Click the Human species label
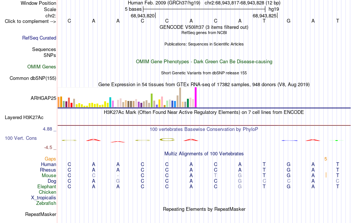Viewport: 351px width, 223px height. tap(48, 165)
